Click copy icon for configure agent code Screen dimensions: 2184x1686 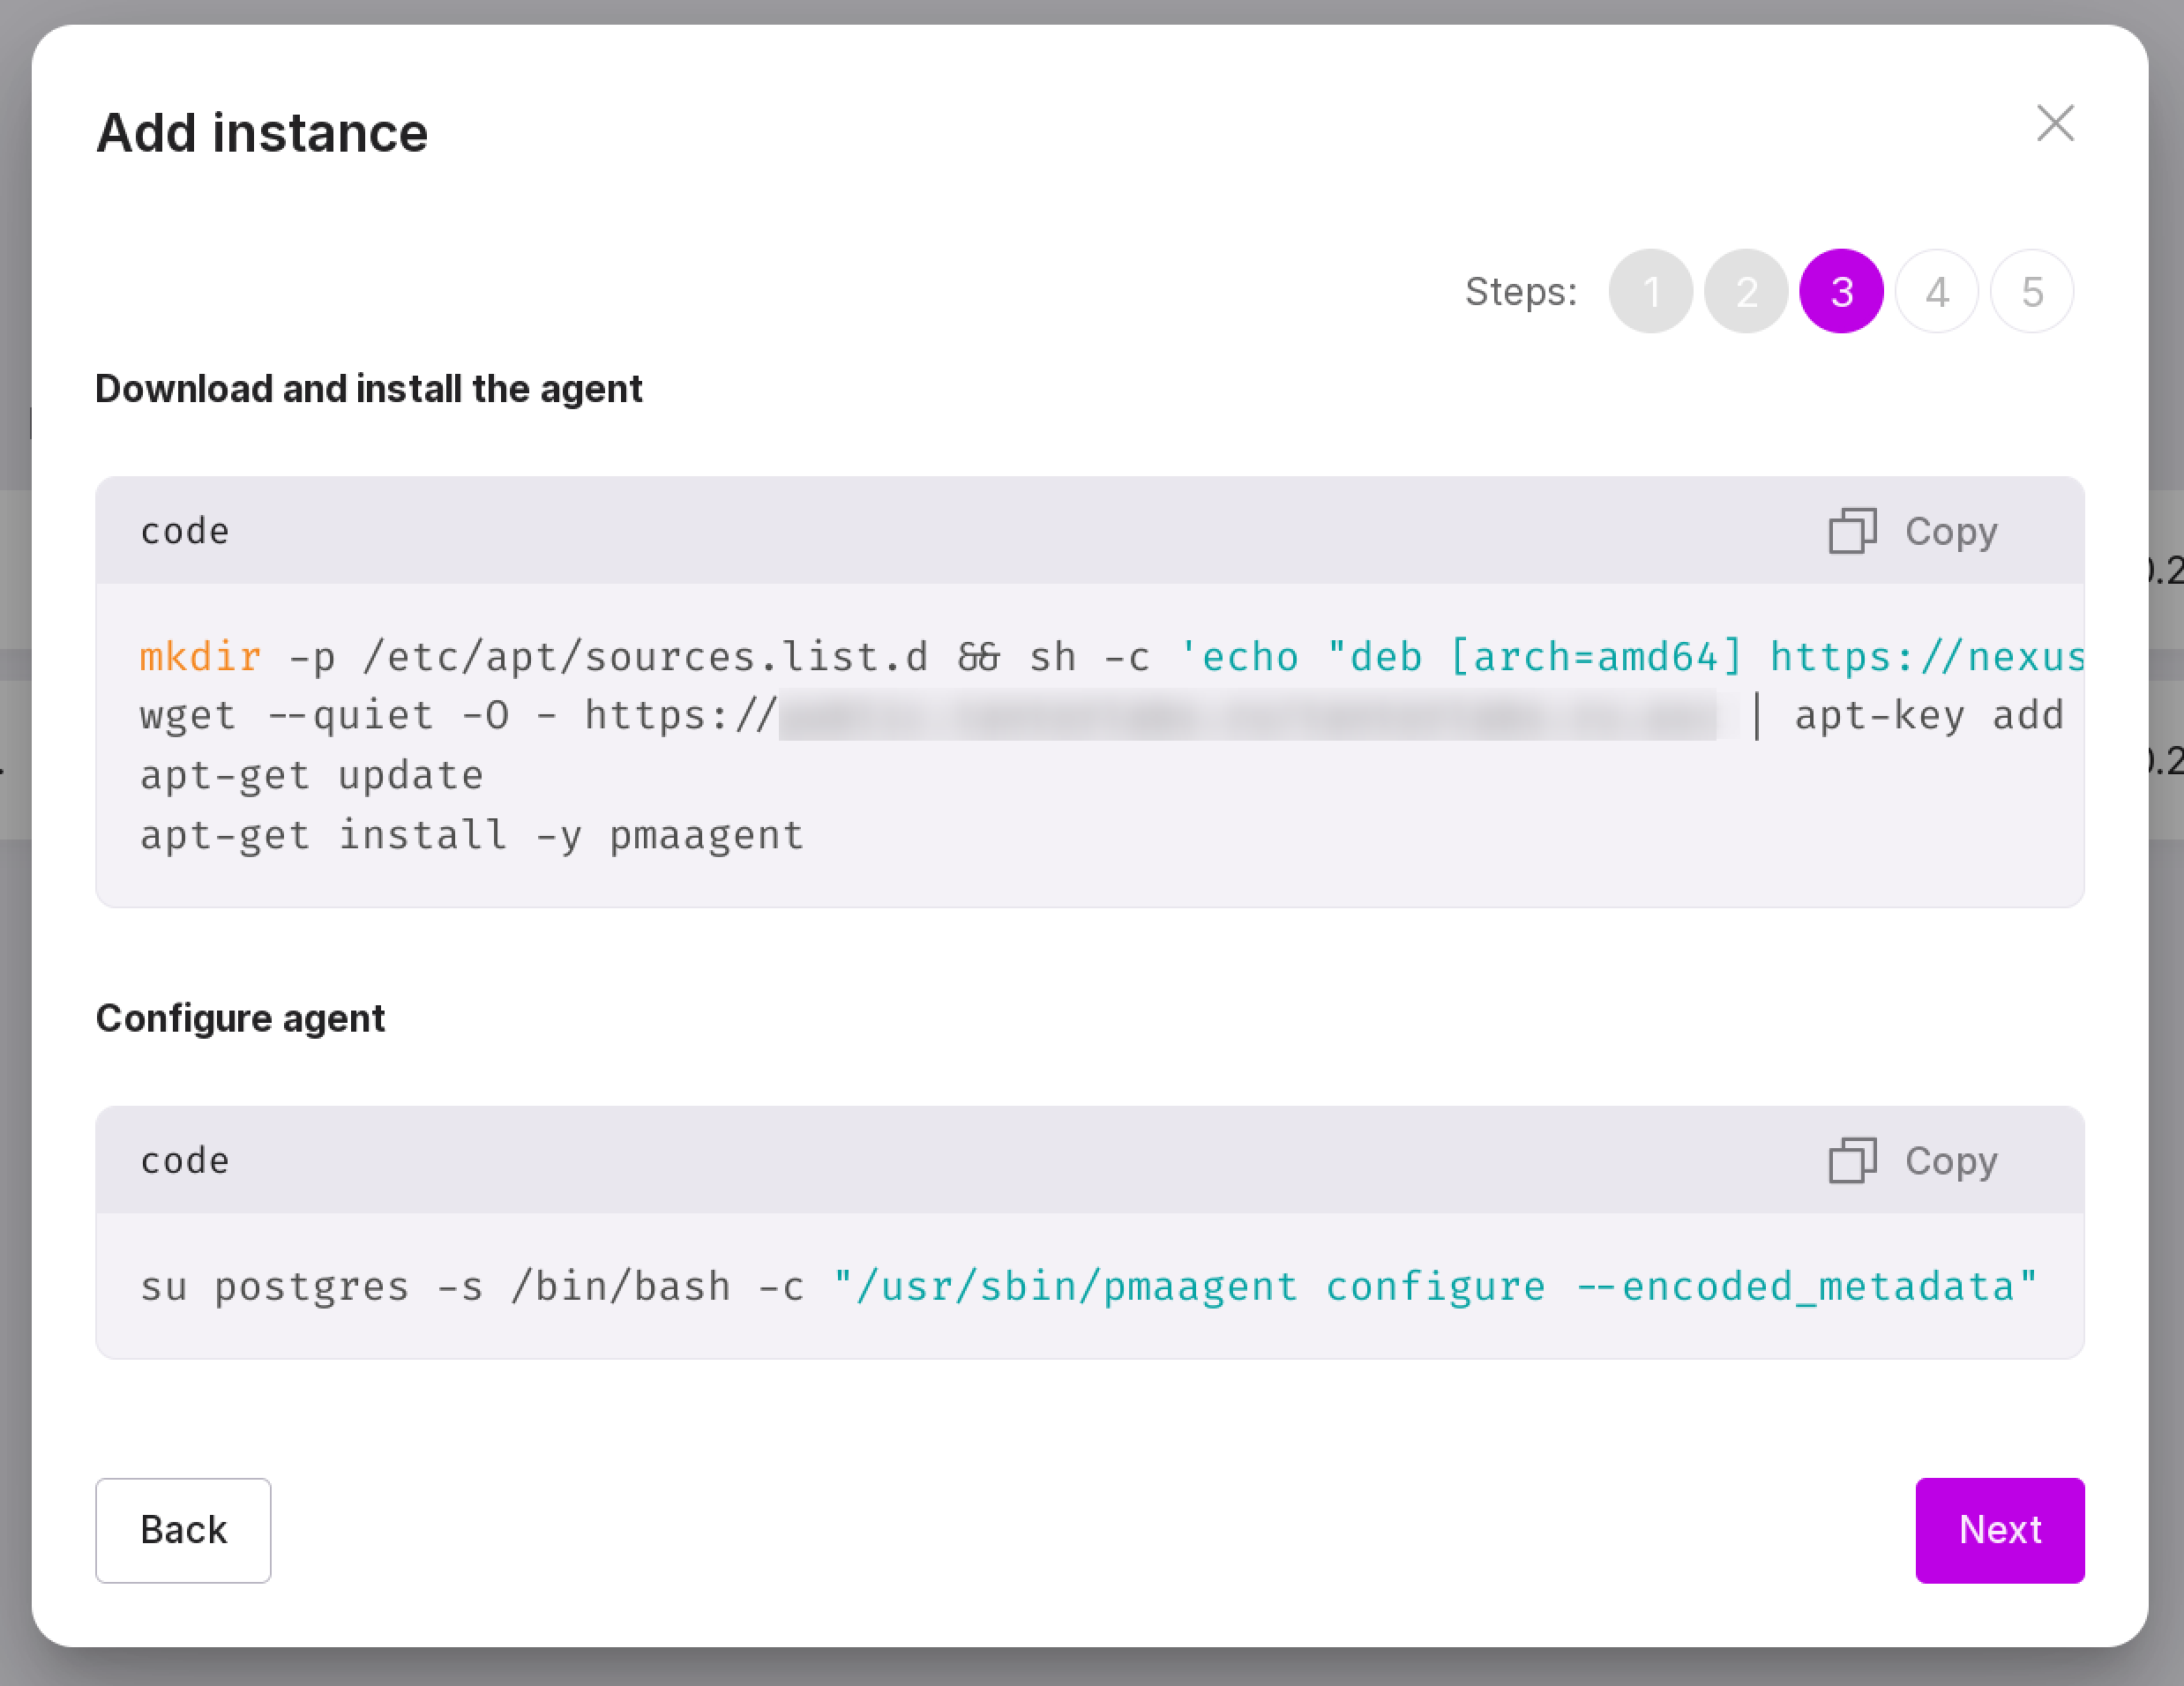pyautogui.click(x=1852, y=1160)
